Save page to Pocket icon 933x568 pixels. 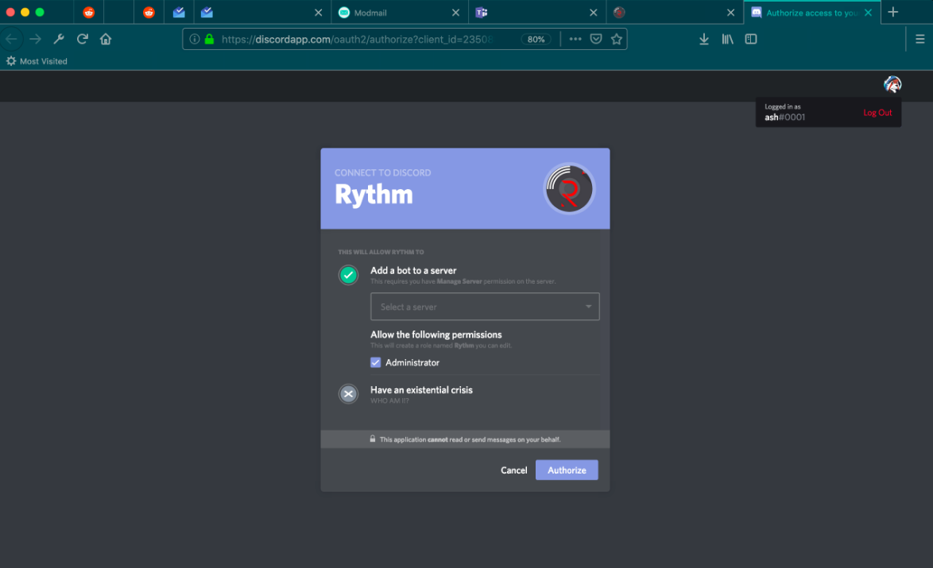tap(596, 39)
